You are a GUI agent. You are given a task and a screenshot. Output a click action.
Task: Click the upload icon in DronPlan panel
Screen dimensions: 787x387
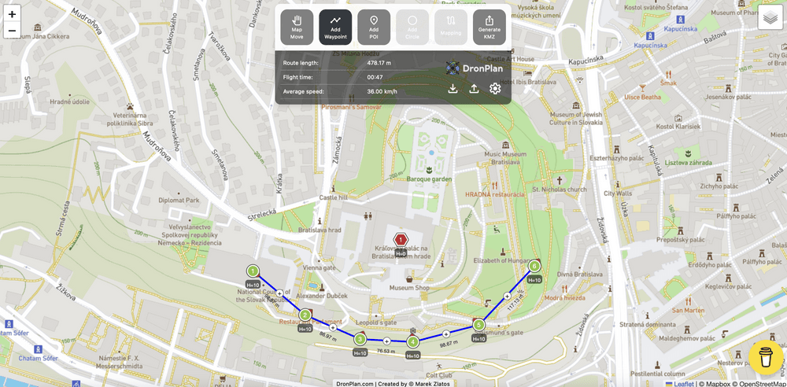[x=473, y=89]
